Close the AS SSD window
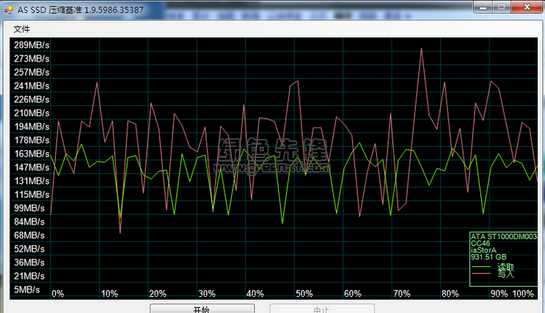 point(527,7)
